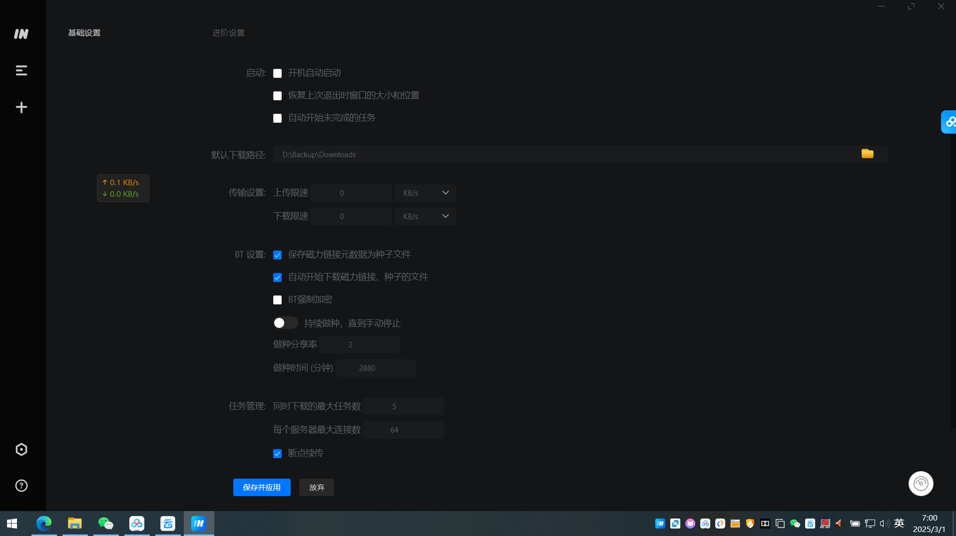
Task: Click the orange window tray icon
Action: coord(735,524)
